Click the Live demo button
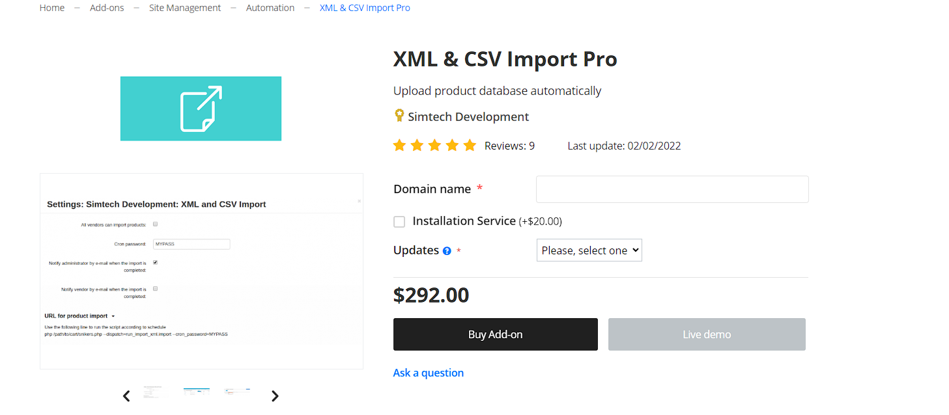The width and height of the screenshot is (949, 415). click(x=707, y=334)
